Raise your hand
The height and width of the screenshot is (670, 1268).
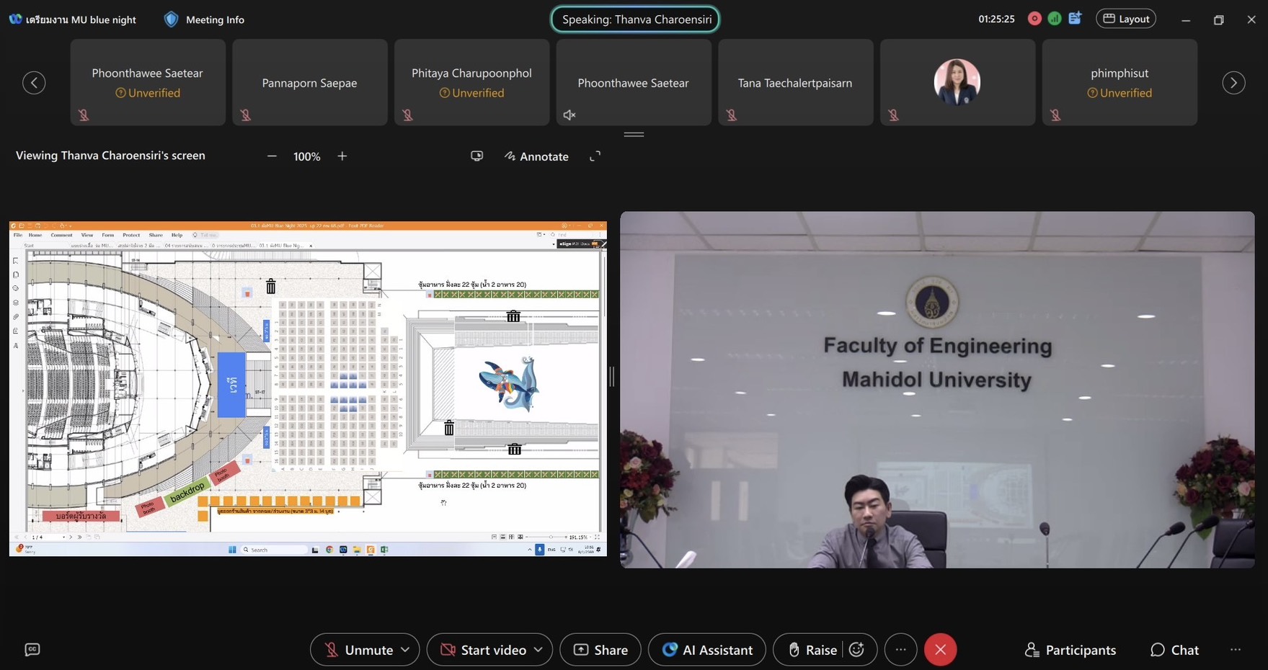812,650
